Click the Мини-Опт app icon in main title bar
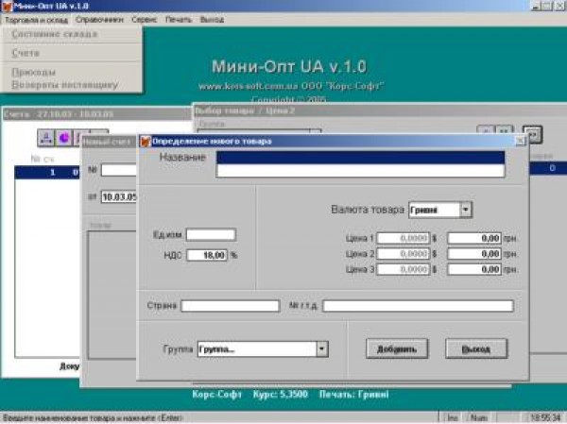The height and width of the screenshot is (424, 567). 7,6
